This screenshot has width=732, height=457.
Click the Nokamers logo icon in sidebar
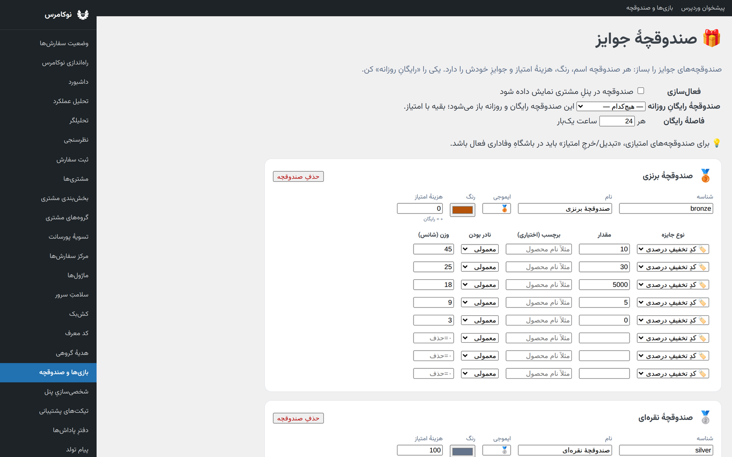83,15
